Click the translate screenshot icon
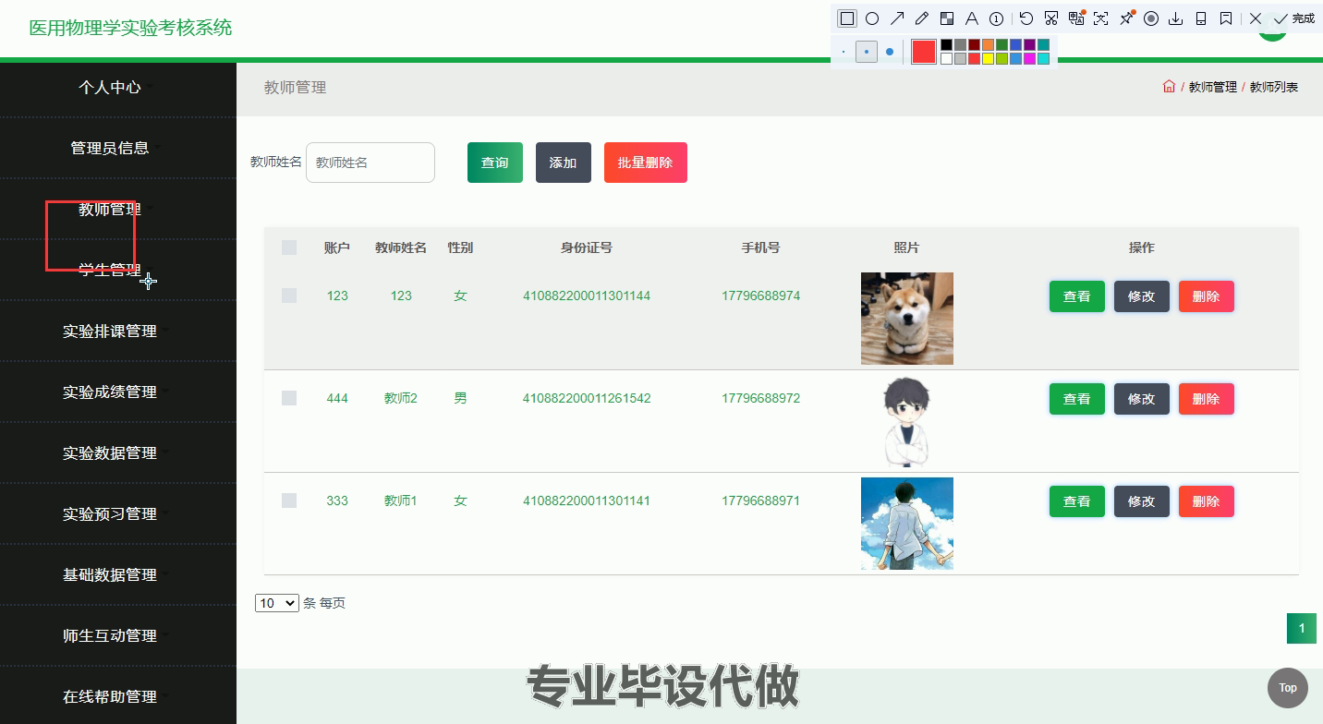 pos(1076,18)
